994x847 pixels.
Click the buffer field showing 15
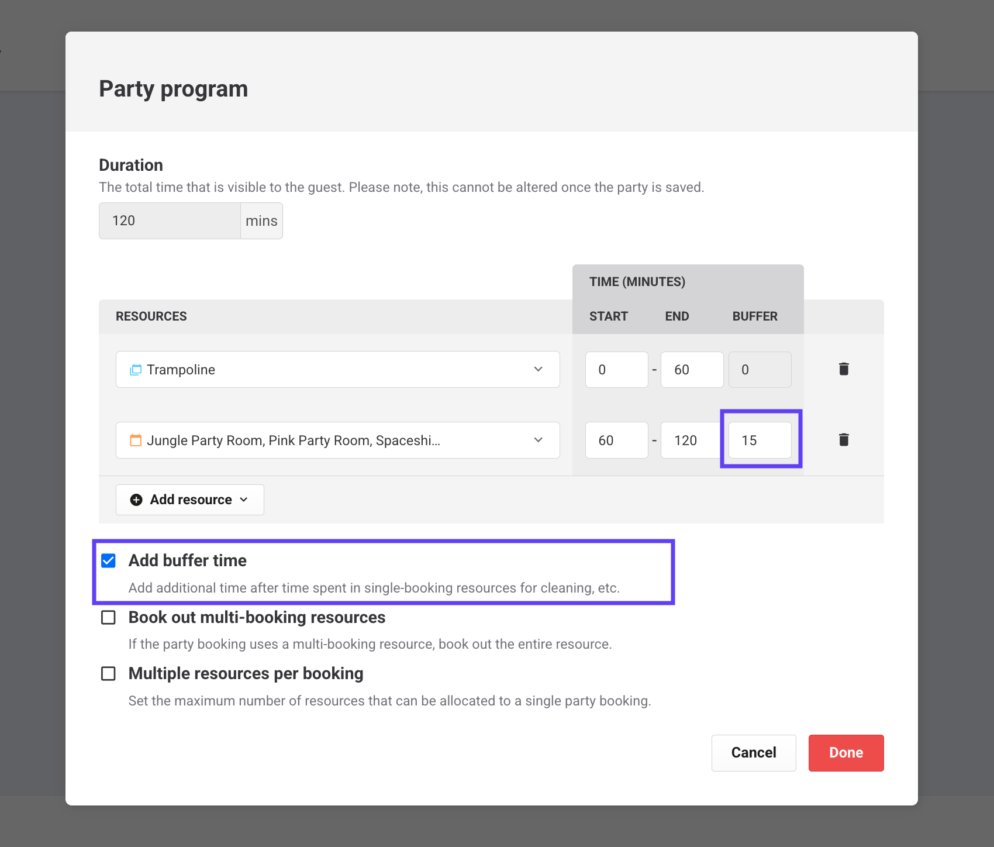pos(760,440)
